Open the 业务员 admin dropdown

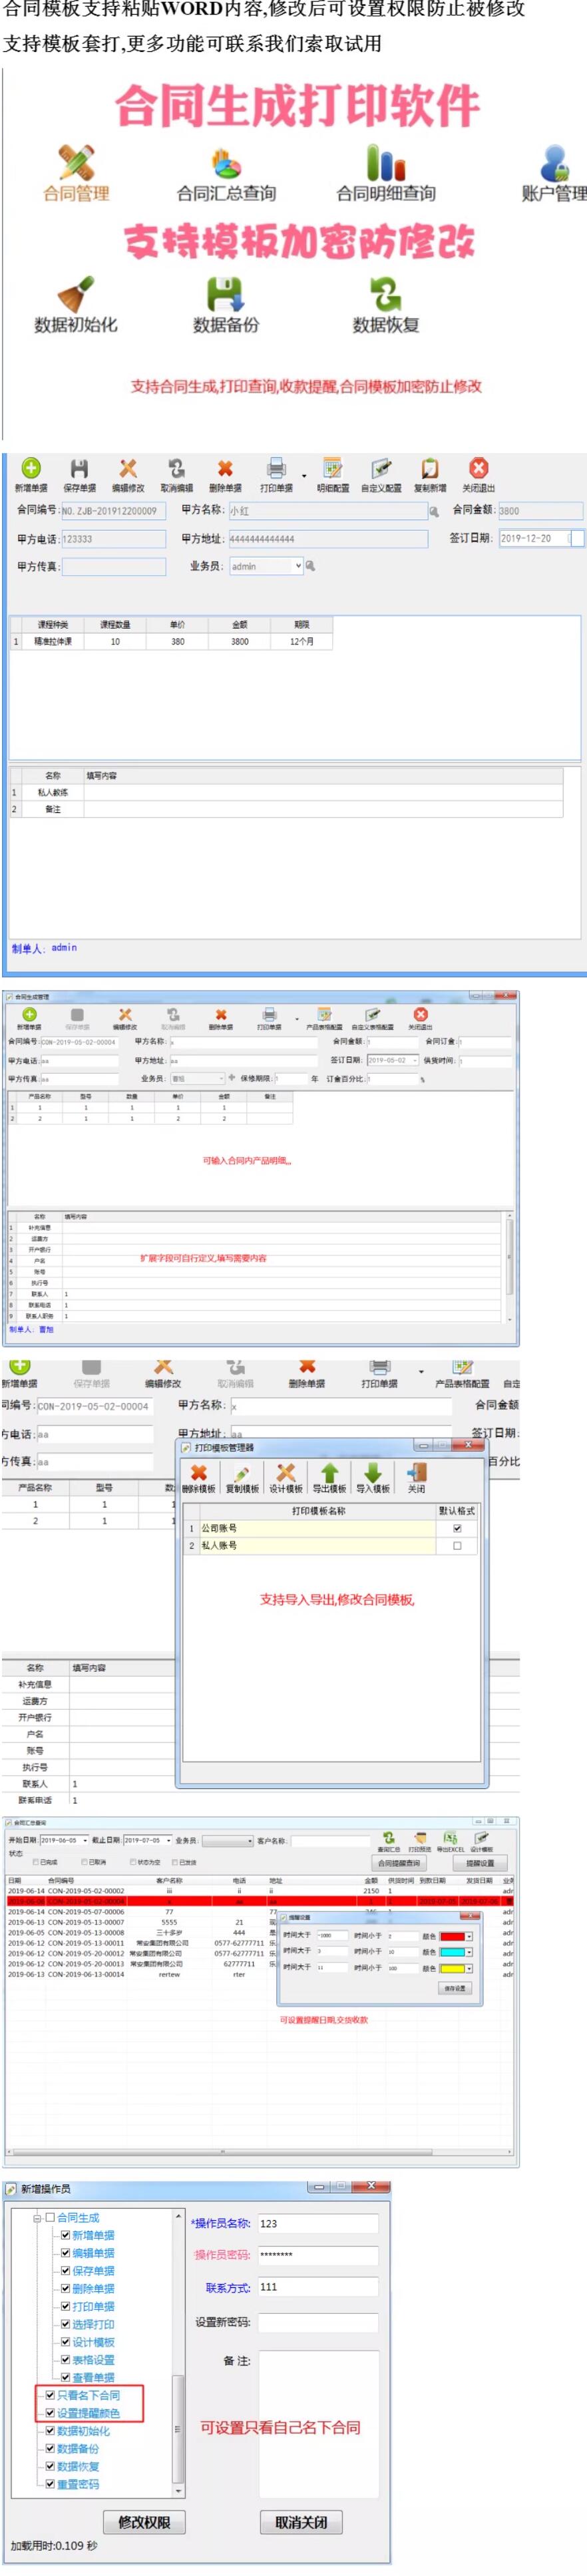(298, 566)
